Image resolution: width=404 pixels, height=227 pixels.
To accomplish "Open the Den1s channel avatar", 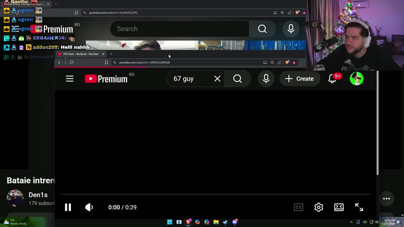I will 15,198.
